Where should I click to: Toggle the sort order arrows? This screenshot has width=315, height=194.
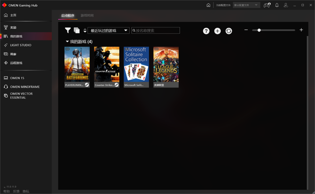85,31
